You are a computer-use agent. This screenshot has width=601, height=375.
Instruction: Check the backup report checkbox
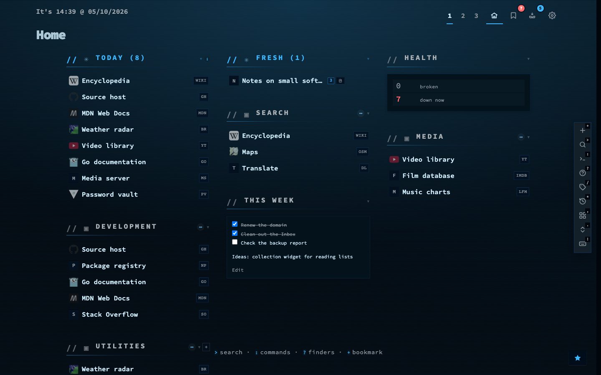(235, 242)
